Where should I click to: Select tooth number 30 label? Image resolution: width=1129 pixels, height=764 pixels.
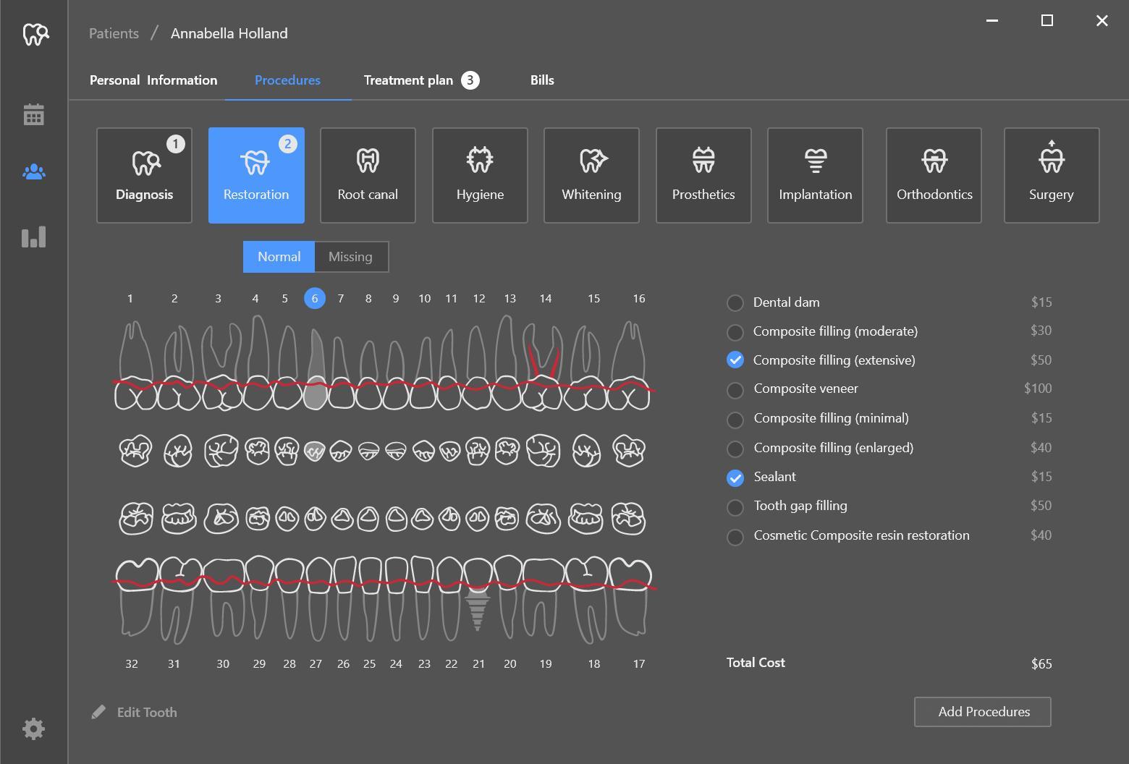coord(223,663)
